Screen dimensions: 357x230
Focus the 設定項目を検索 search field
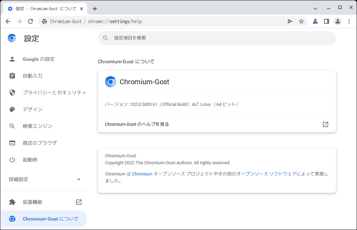tap(217, 38)
